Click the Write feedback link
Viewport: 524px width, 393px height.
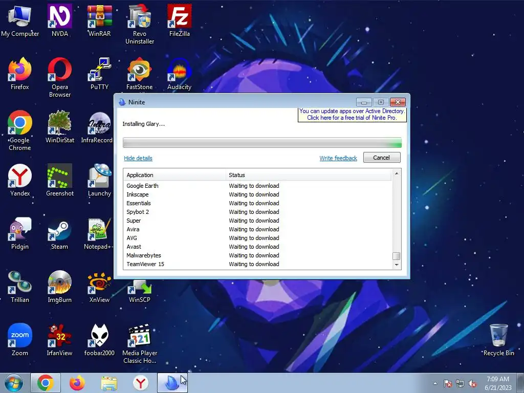point(338,158)
